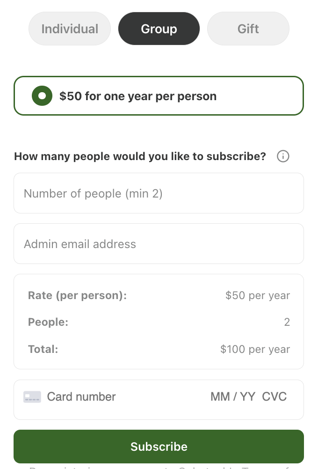
Task: Click the Subscribe button
Action: tap(159, 446)
